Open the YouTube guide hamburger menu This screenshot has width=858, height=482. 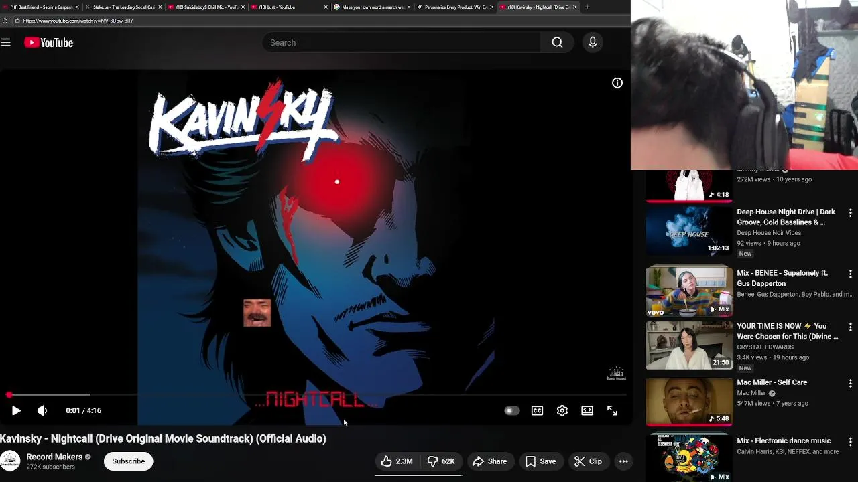[6, 43]
